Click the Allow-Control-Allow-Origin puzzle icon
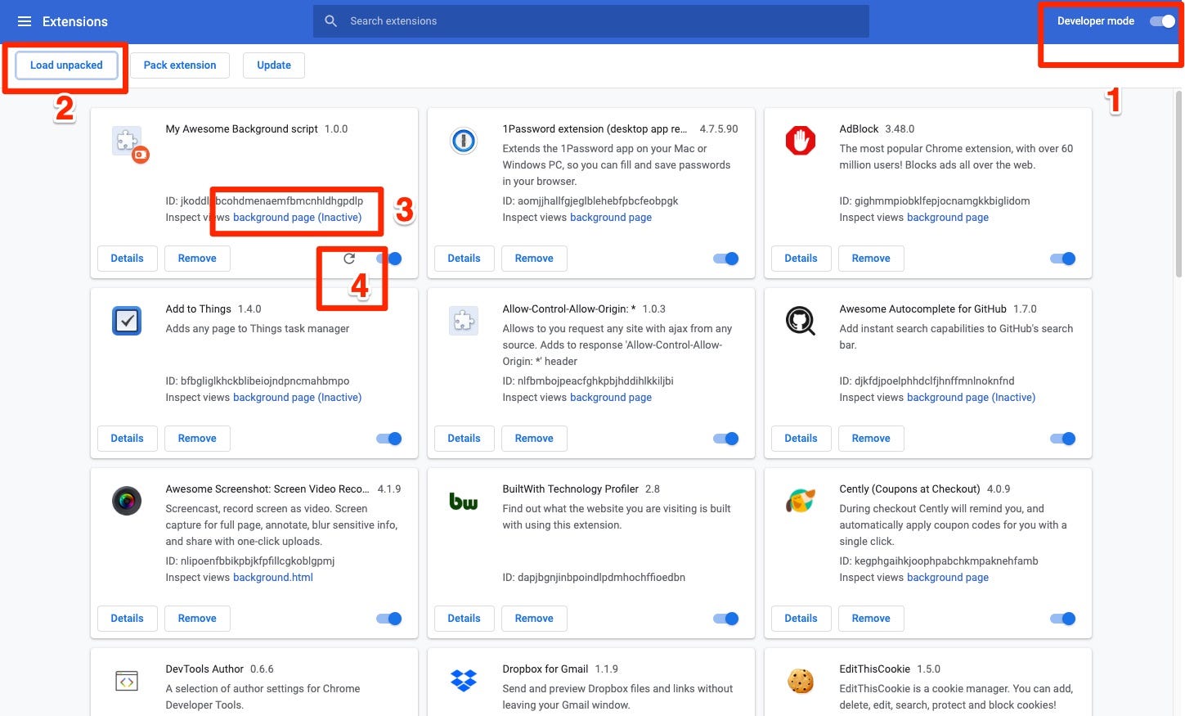 pos(464,321)
